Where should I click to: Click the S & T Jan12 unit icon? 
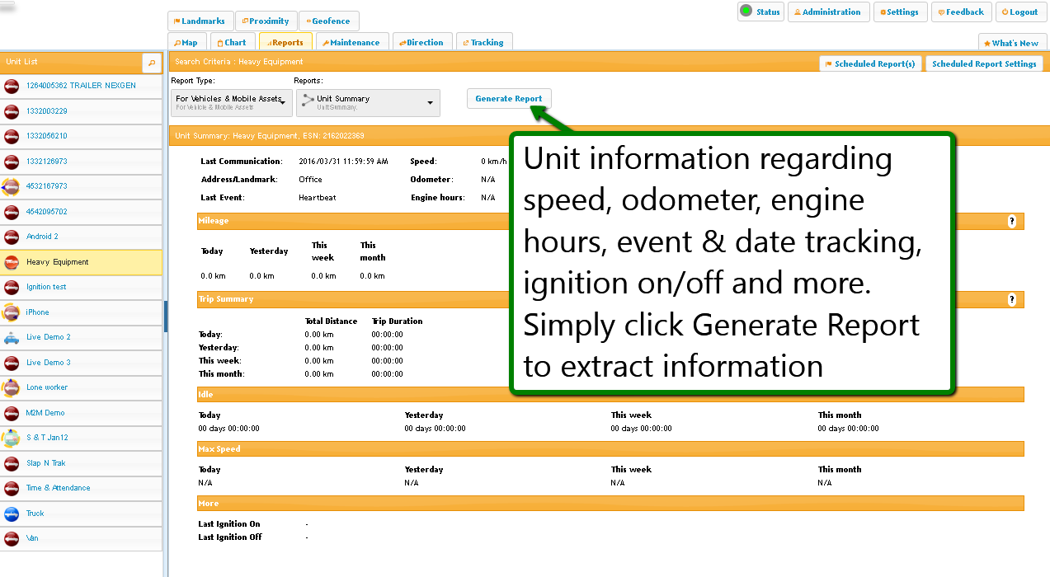pos(12,438)
